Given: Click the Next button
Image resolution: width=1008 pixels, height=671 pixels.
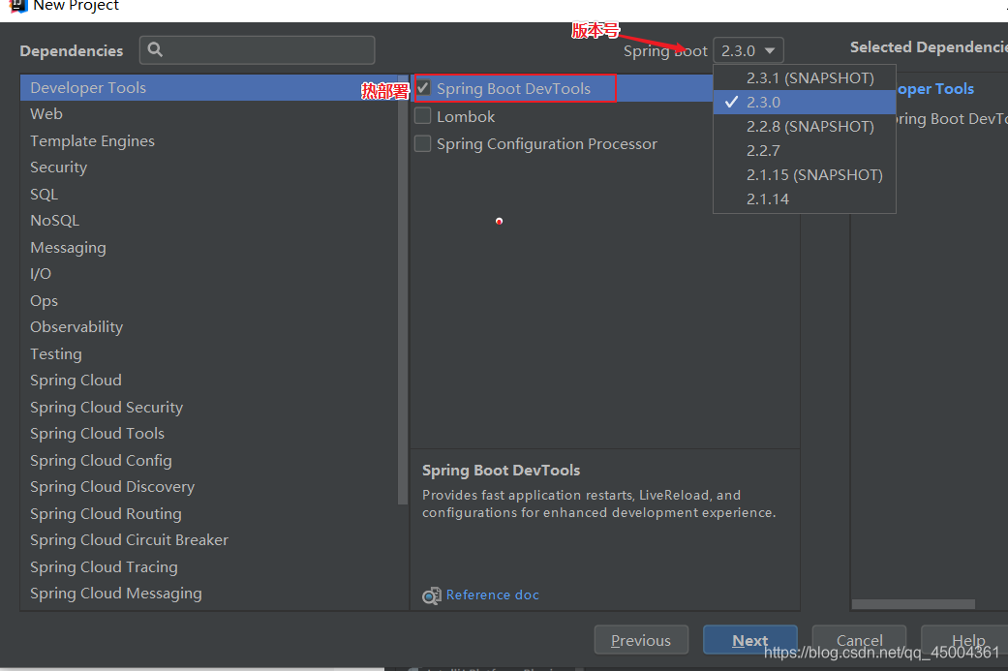Looking at the screenshot, I should [750, 640].
